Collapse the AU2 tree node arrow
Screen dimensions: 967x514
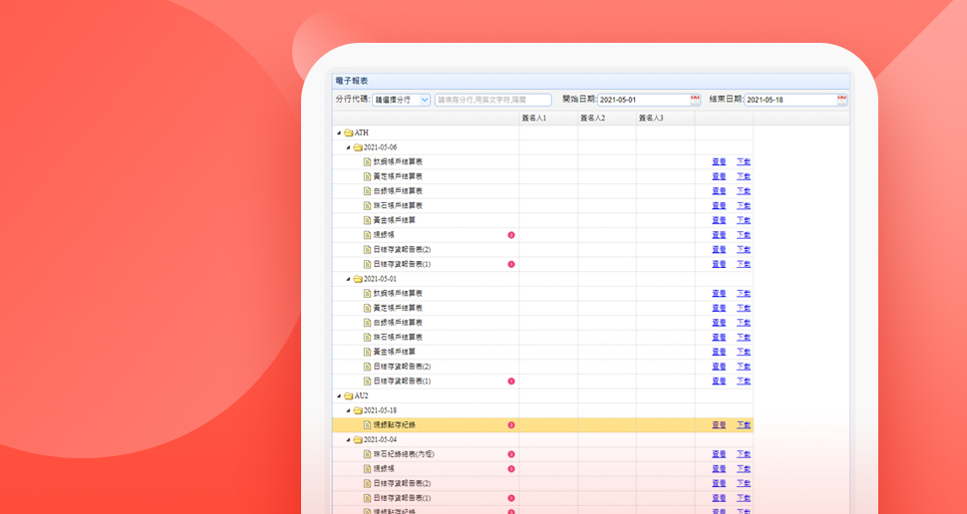coord(339,396)
